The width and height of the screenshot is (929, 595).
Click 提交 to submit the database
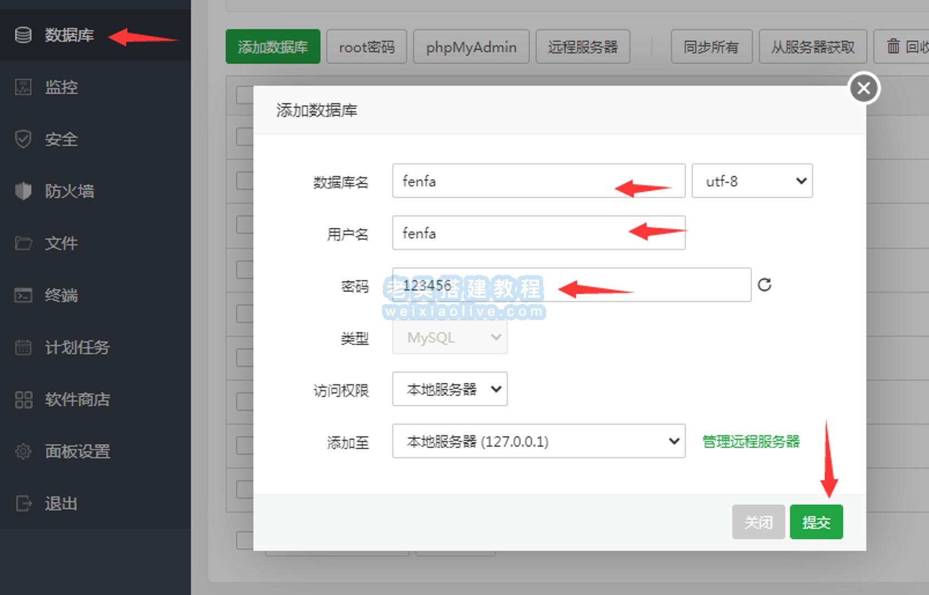816,522
